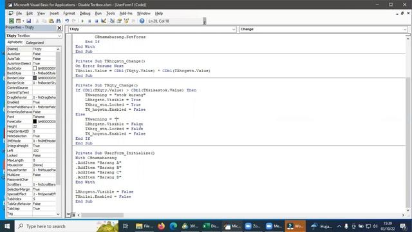Click the Windows Start button
Image resolution: width=412 pixels, height=232 pixels.
[x=7, y=226]
